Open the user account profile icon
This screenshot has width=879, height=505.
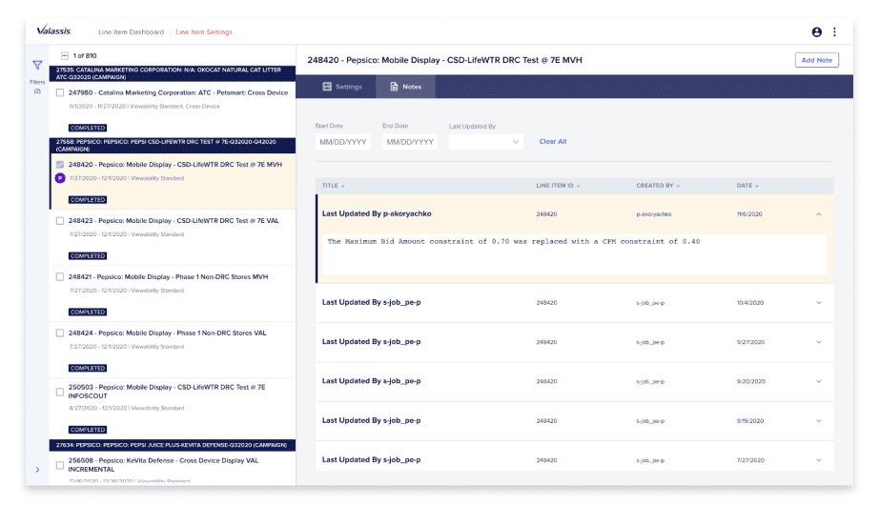817,32
